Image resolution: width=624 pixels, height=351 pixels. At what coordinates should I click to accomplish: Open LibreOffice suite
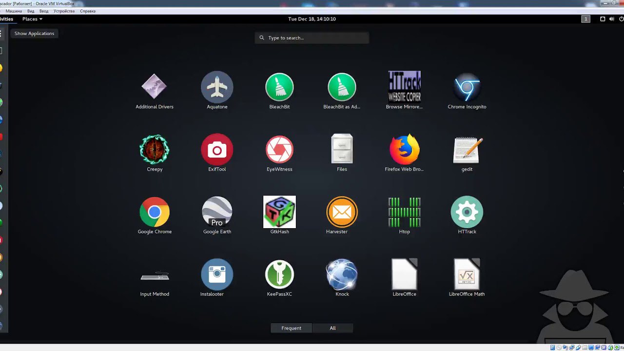[404, 274]
